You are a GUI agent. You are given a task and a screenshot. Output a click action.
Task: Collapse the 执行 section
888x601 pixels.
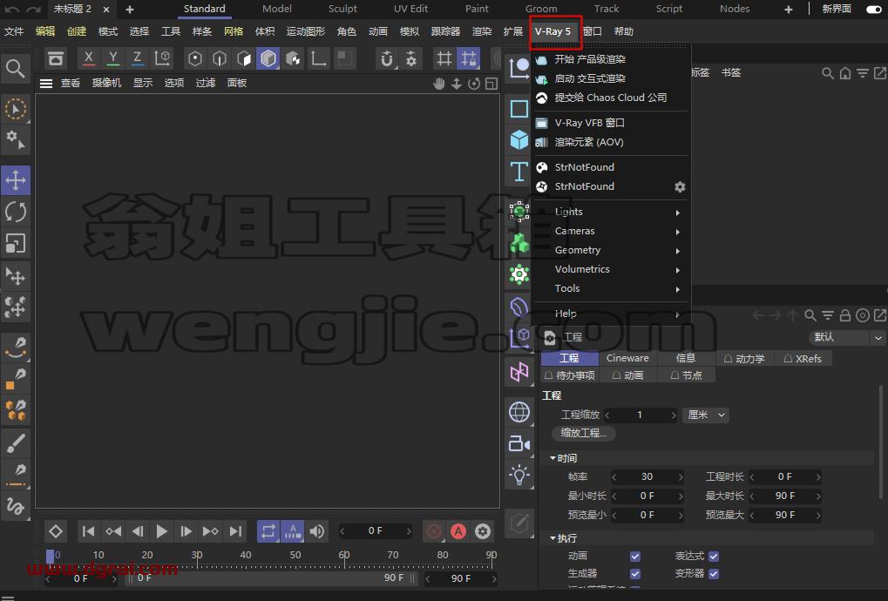pos(552,538)
